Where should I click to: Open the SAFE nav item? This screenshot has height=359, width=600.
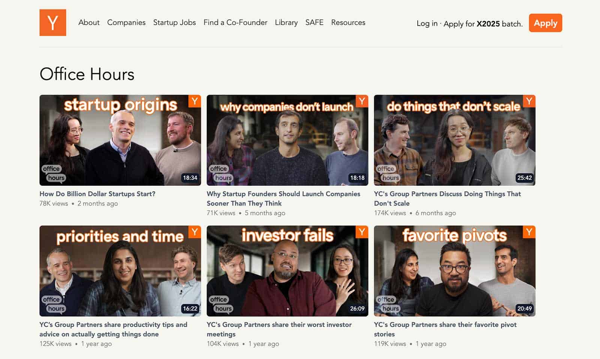click(314, 23)
